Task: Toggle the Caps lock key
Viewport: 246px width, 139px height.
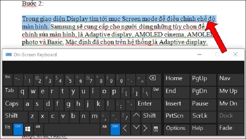Action: coord(13,105)
